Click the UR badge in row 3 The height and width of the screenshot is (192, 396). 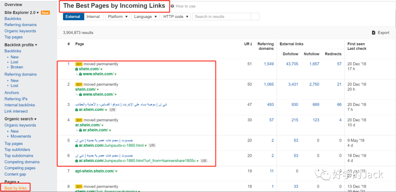tap(113, 110)
